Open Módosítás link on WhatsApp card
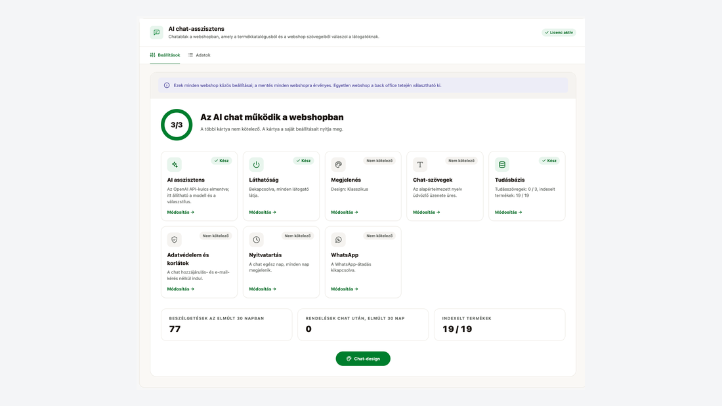This screenshot has height=406, width=722. (345, 289)
